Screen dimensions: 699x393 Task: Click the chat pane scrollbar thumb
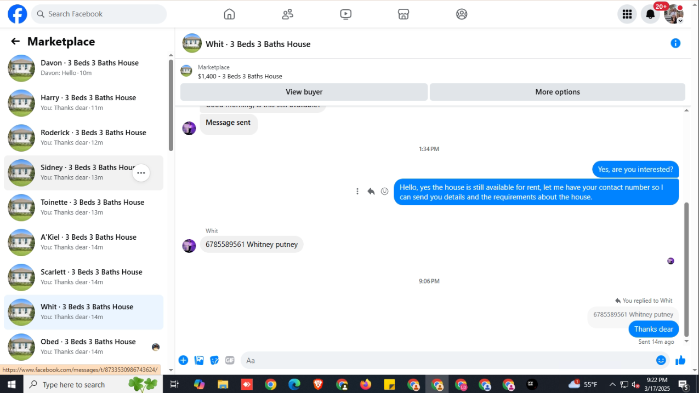click(x=686, y=268)
